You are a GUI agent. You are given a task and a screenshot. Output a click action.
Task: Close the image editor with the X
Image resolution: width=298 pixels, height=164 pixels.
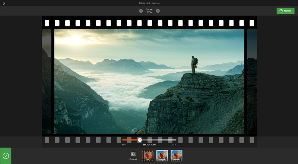4,3
